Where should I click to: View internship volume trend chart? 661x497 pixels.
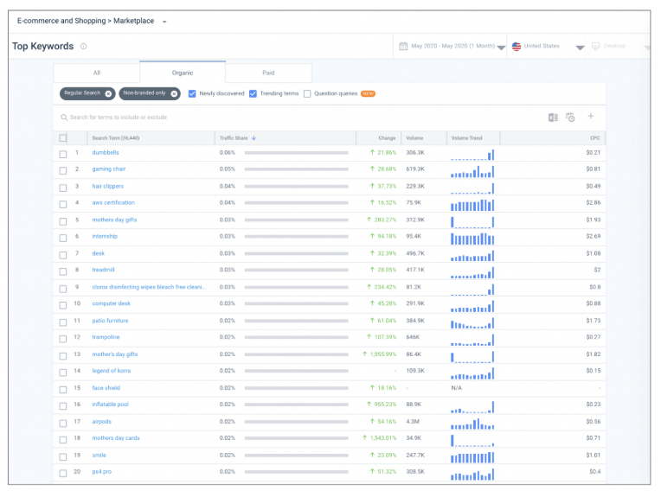[472, 239]
